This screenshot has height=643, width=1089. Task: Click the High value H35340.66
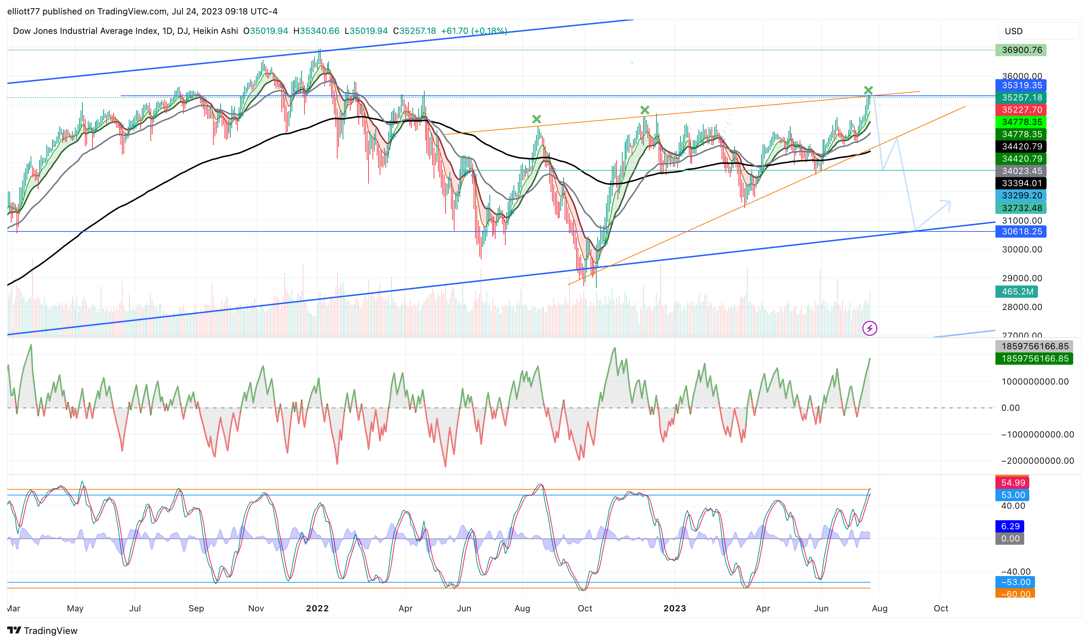(x=316, y=31)
